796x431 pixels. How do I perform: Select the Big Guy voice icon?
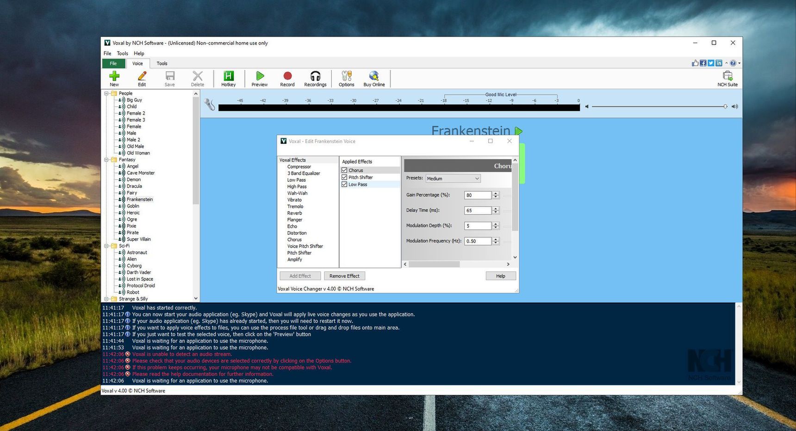(x=122, y=100)
